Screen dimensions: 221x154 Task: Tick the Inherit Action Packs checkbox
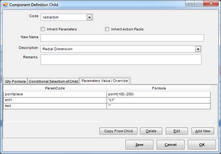pos(107,29)
